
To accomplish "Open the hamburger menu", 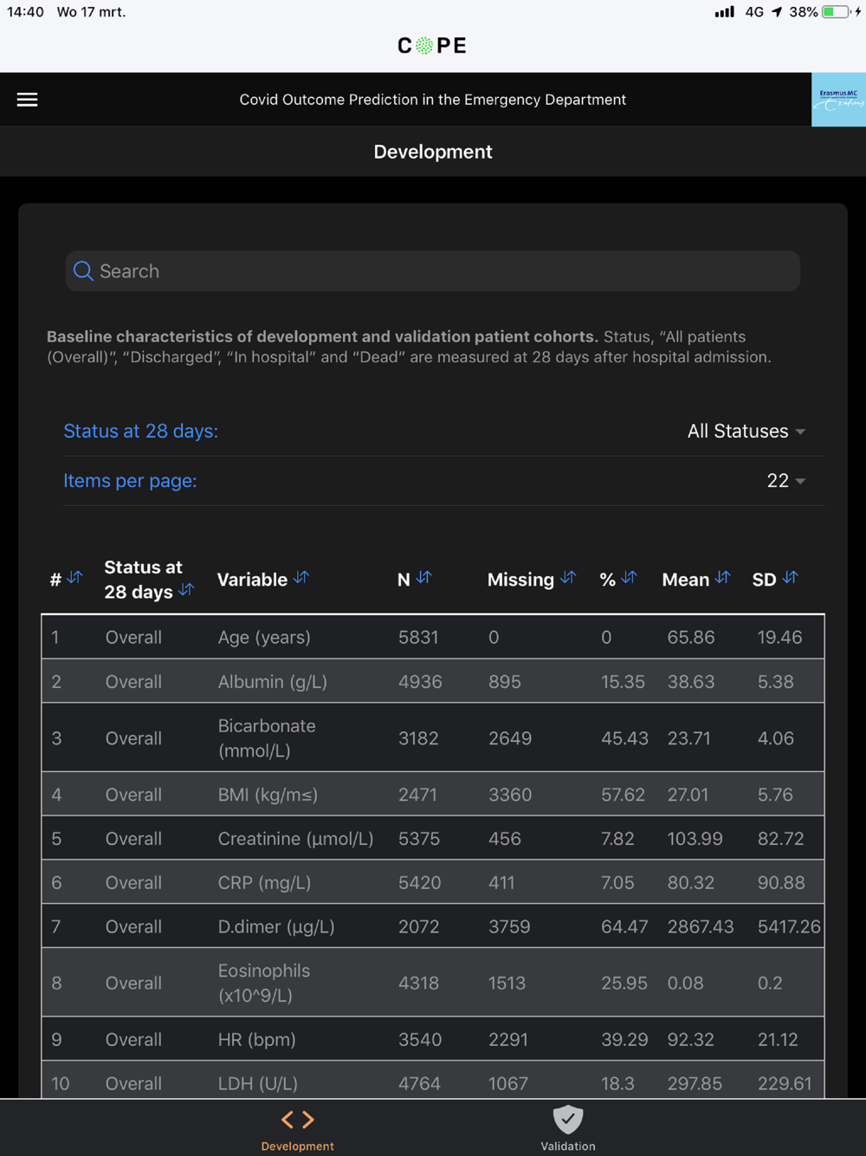I will (27, 100).
